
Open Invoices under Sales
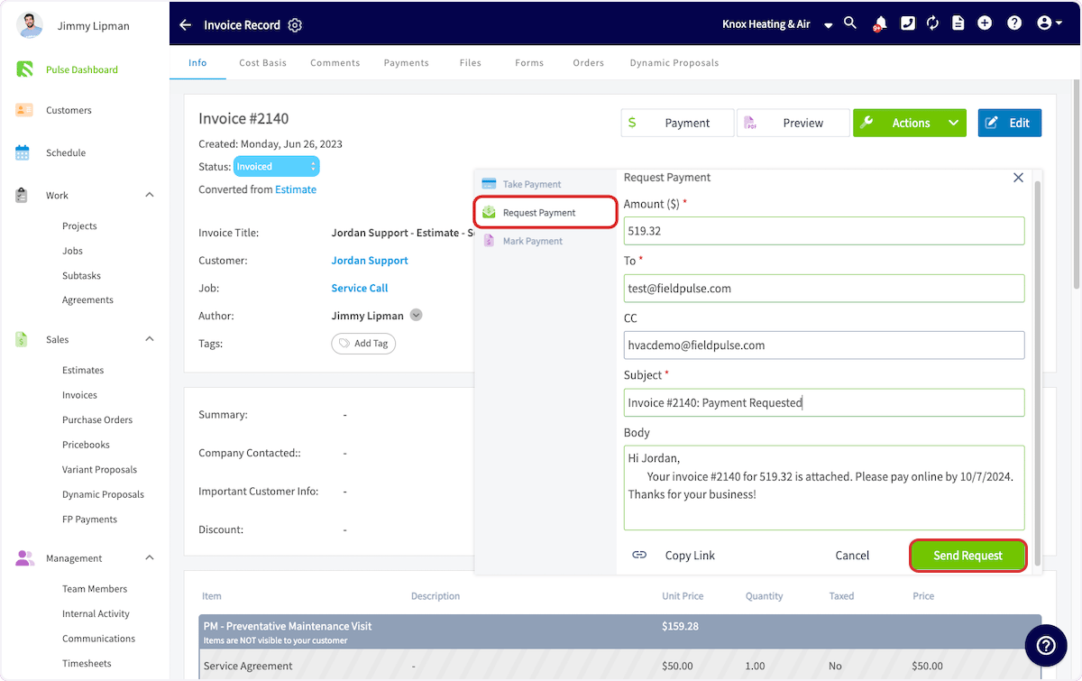click(79, 395)
